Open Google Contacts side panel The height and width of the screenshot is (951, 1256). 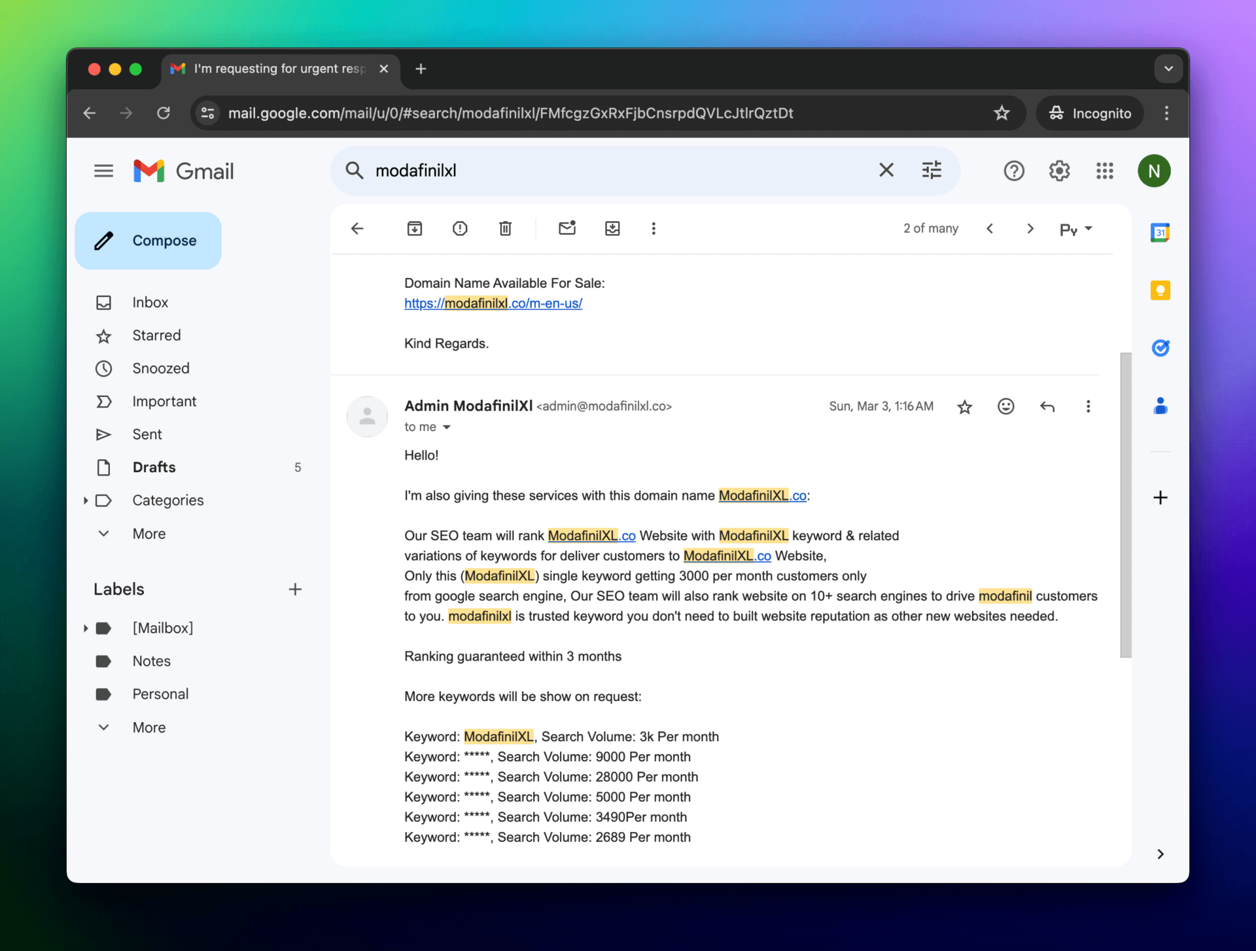pyautogui.click(x=1160, y=406)
